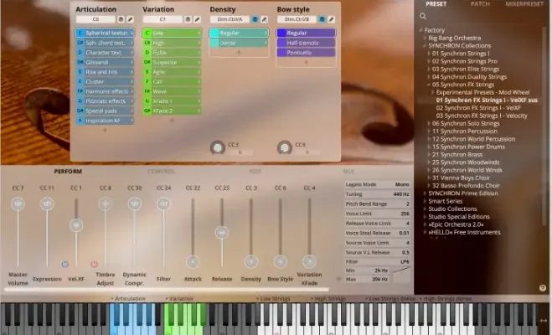Select the Pizzicato effects articulation

(x=105, y=100)
